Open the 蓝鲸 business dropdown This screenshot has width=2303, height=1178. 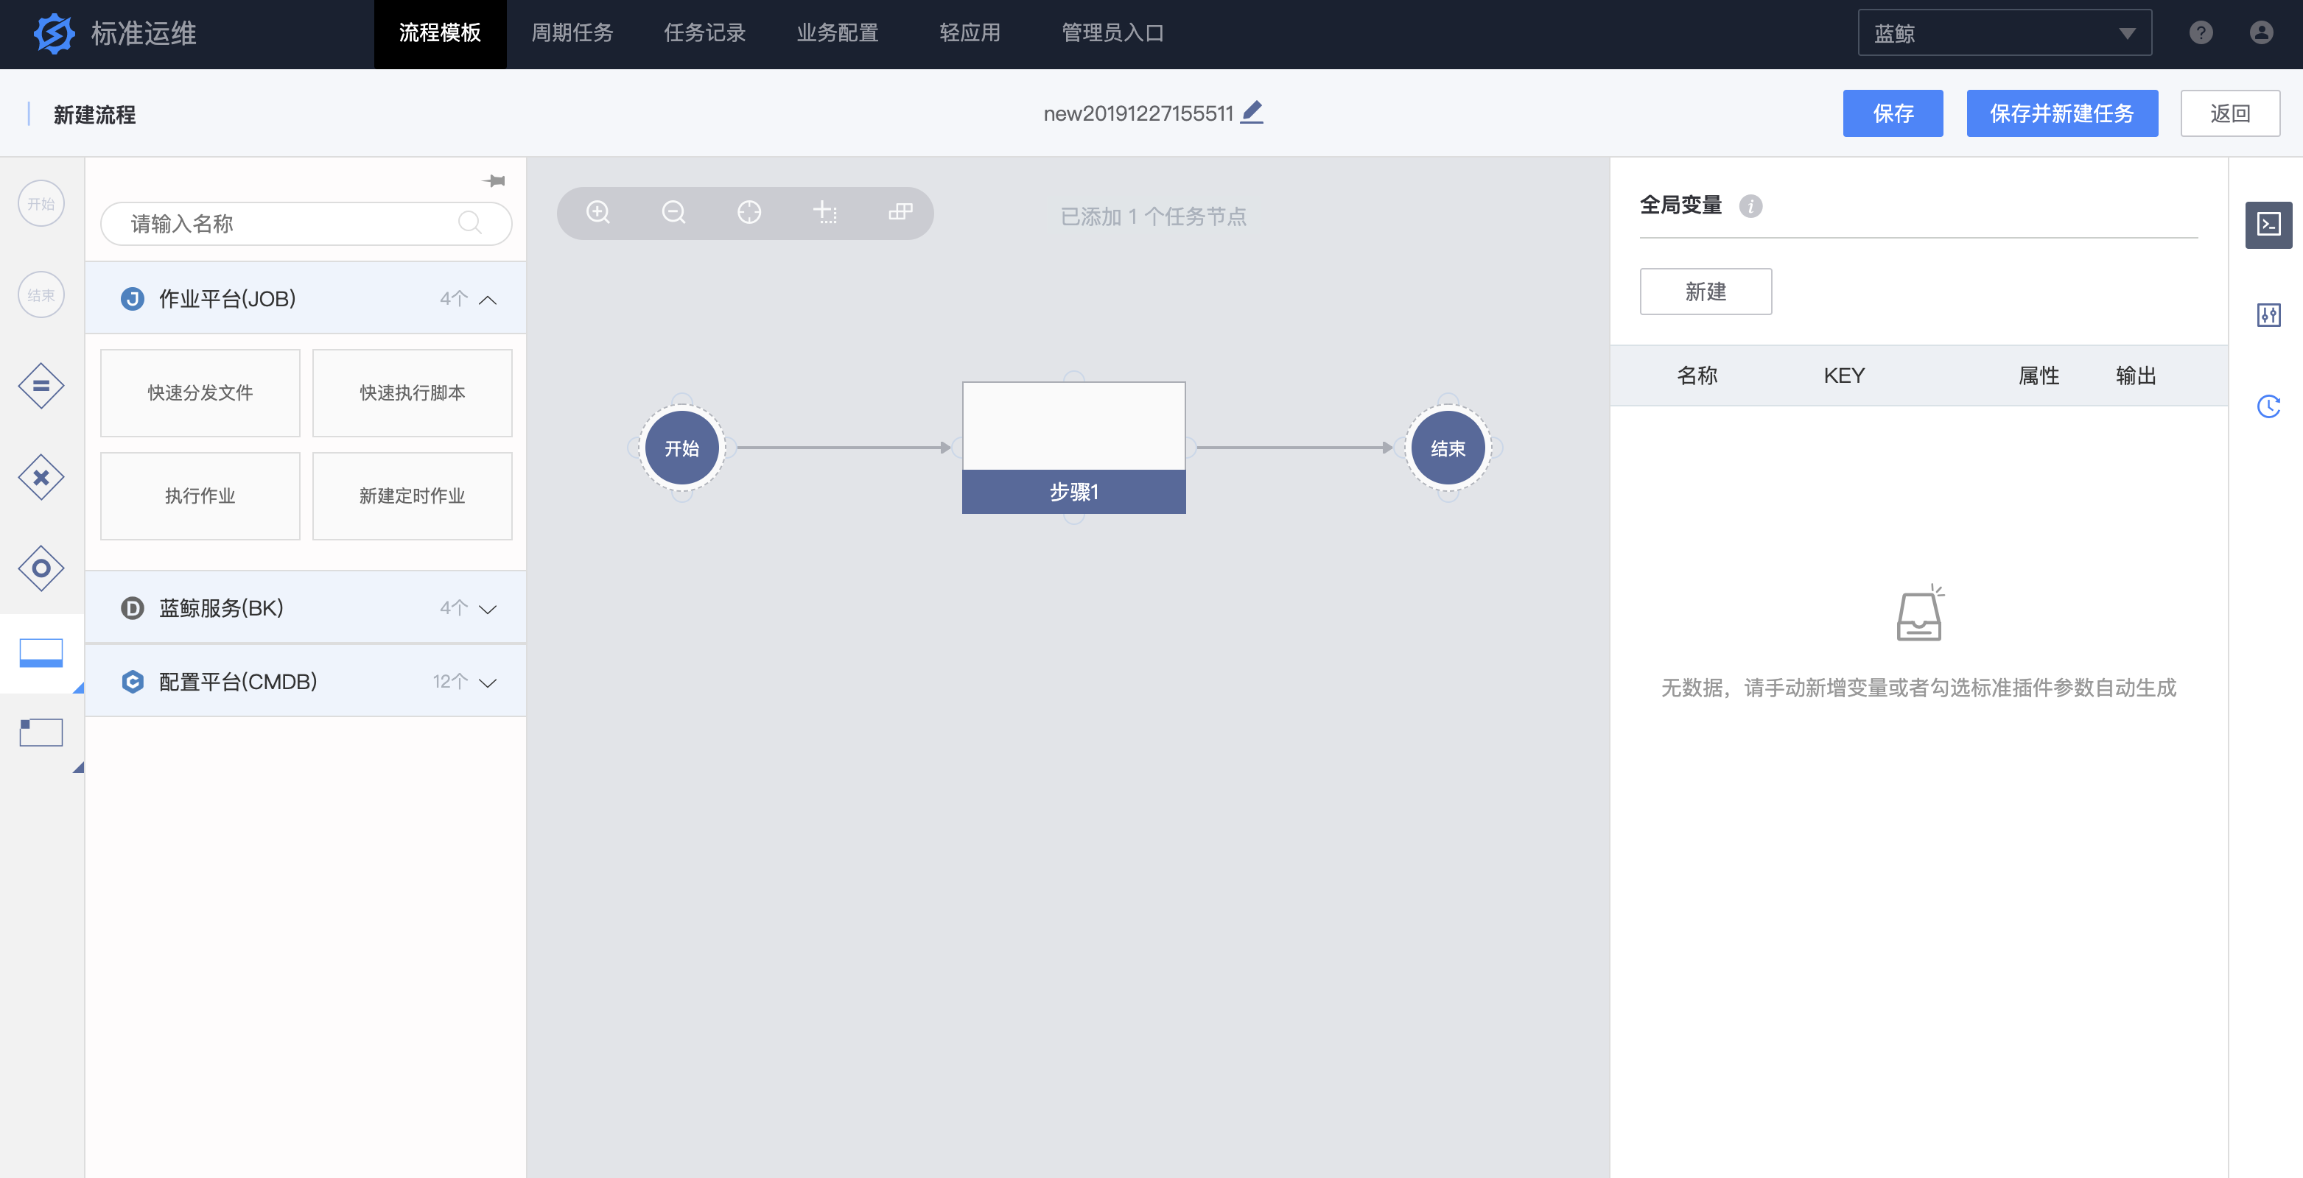[2003, 34]
